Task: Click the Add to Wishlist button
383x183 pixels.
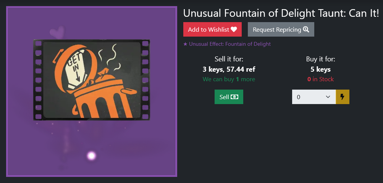Action: pyautogui.click(x=212, y=29)
